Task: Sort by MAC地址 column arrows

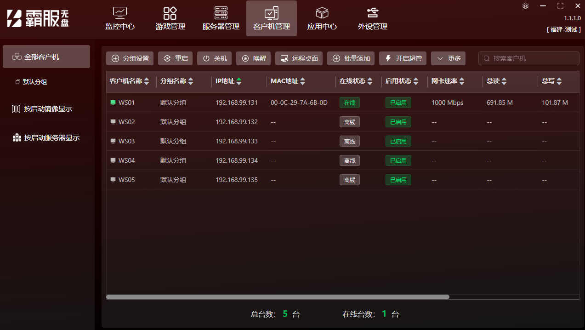Action: tap(303, 81)
